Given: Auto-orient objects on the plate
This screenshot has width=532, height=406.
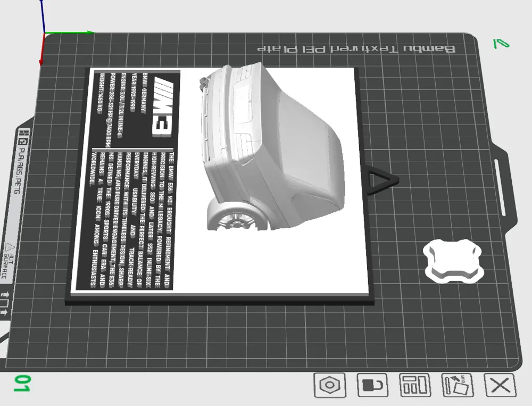Looking at the screenshot, I should click(x=458, y=385).
